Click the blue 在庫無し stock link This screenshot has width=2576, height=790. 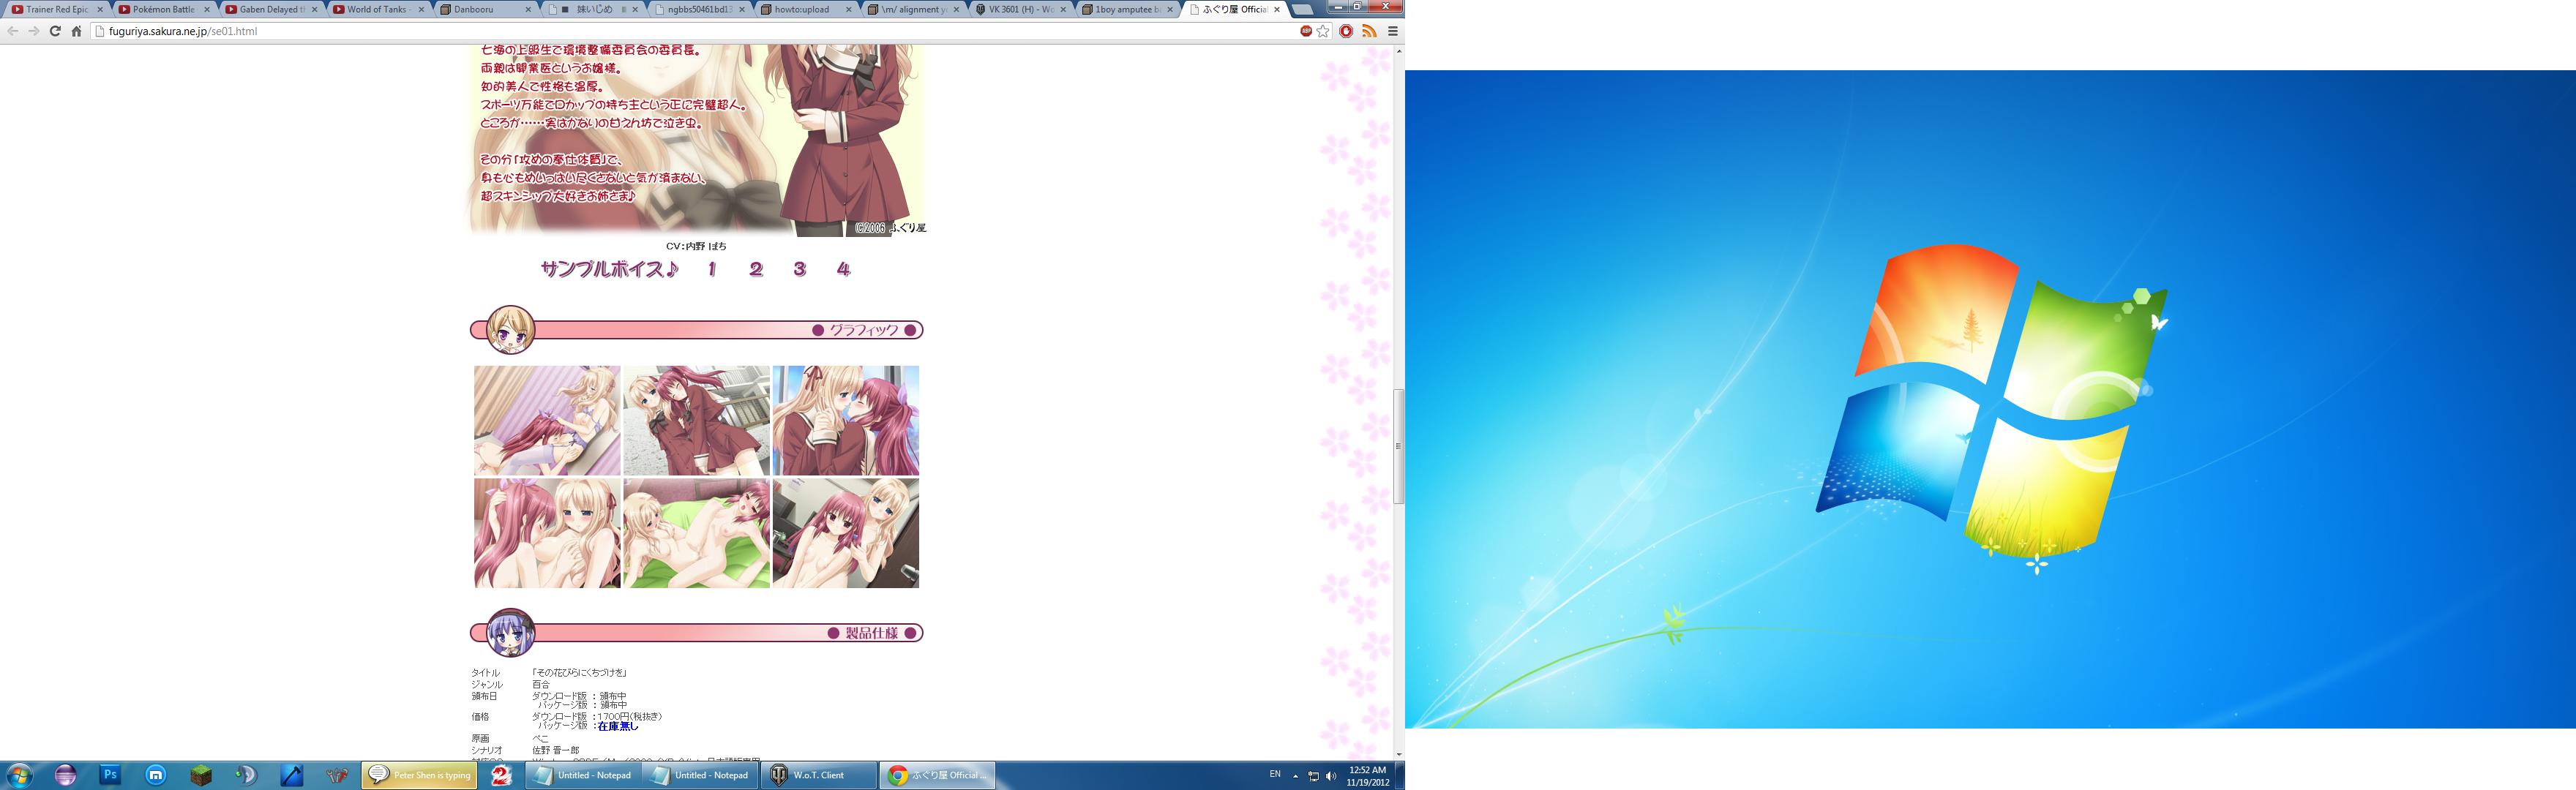pyautogui.click(x=617, y=726)
